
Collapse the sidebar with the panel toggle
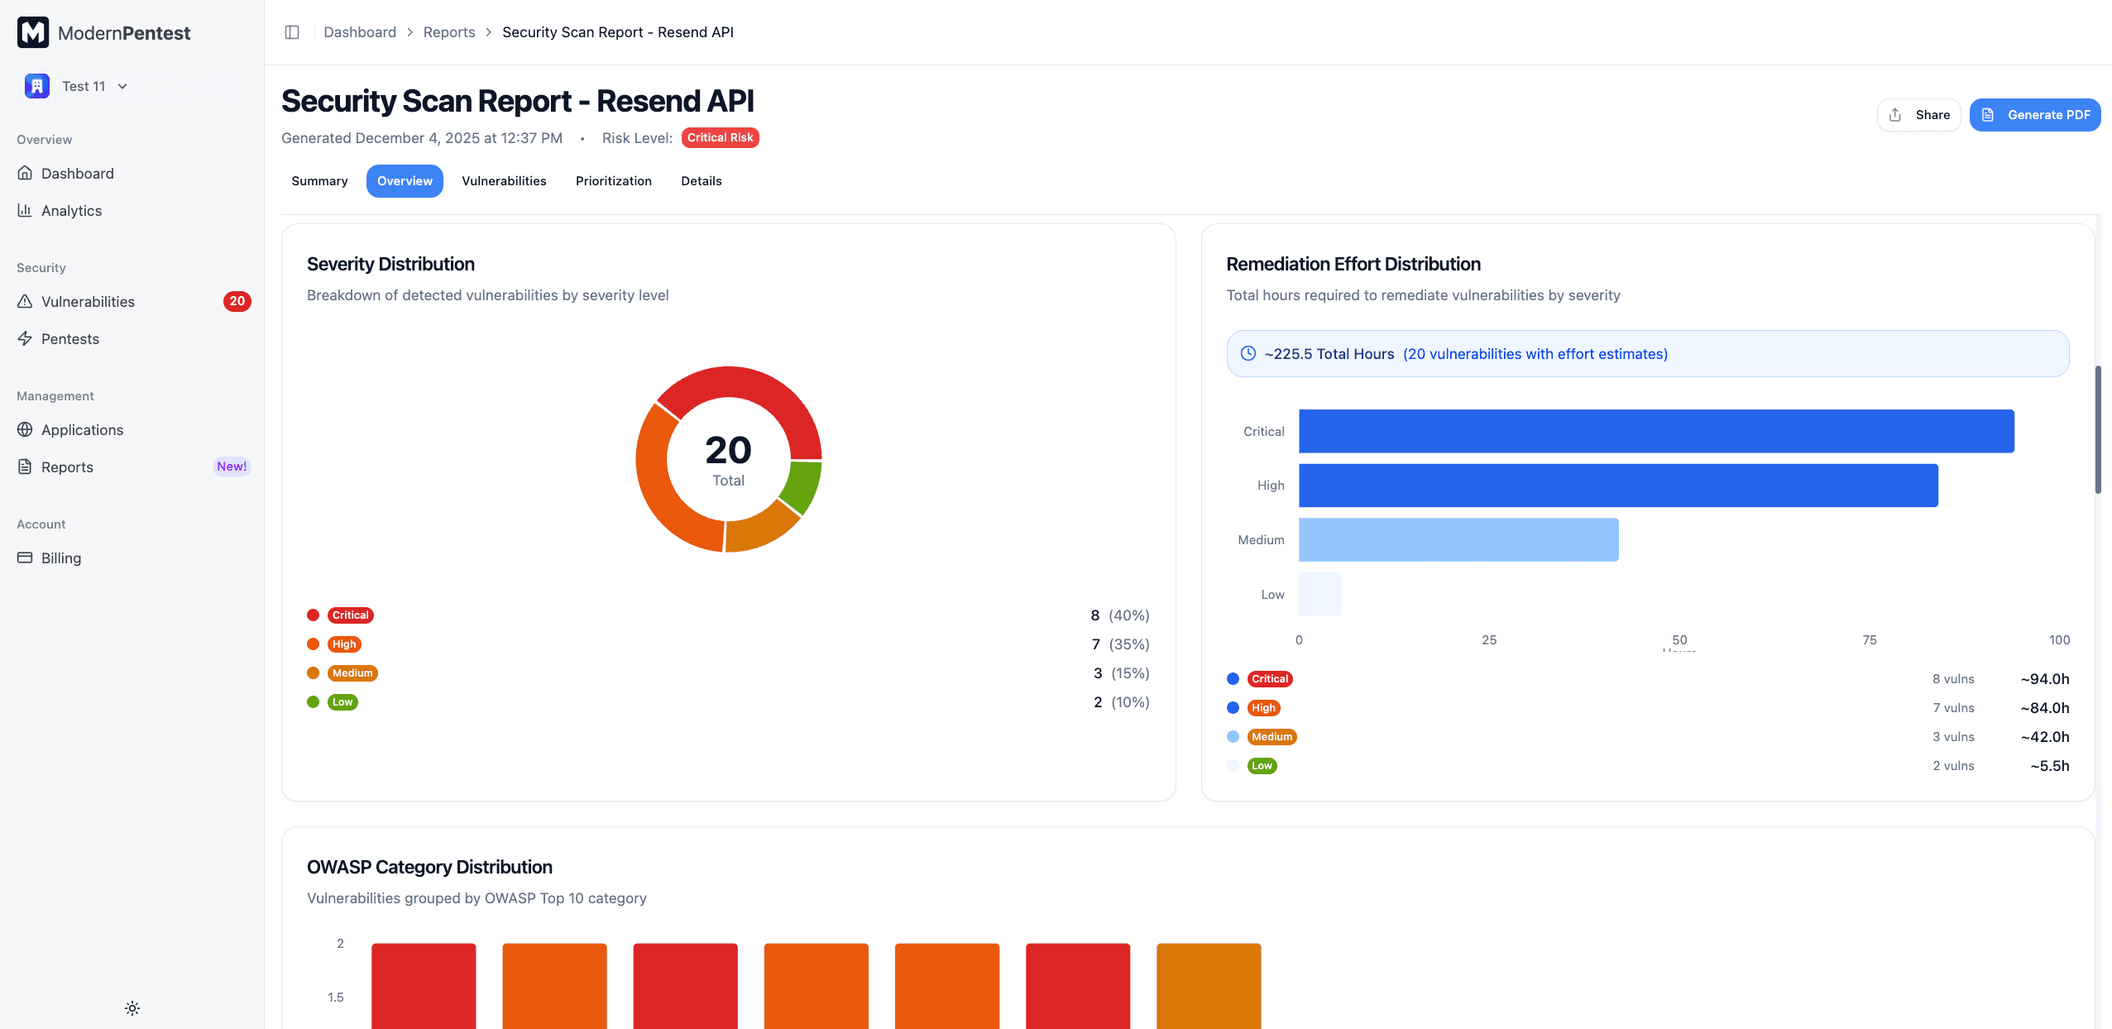(x=292, y=31)
